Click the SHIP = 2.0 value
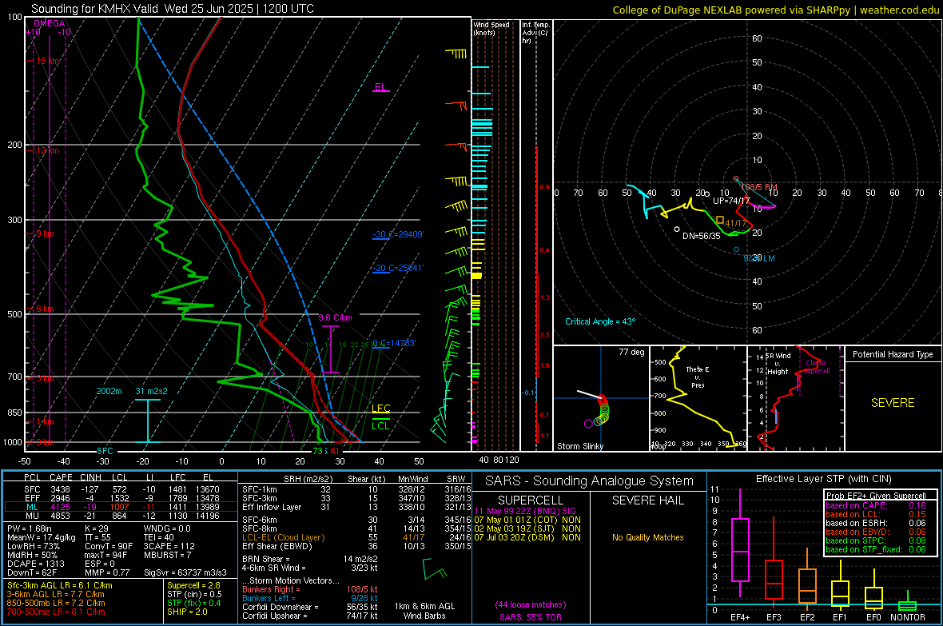Screen dimensions: 943x626 click(187, 612)
